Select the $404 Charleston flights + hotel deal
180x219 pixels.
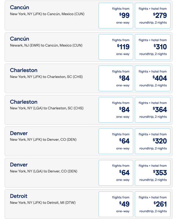coord(152,78)
